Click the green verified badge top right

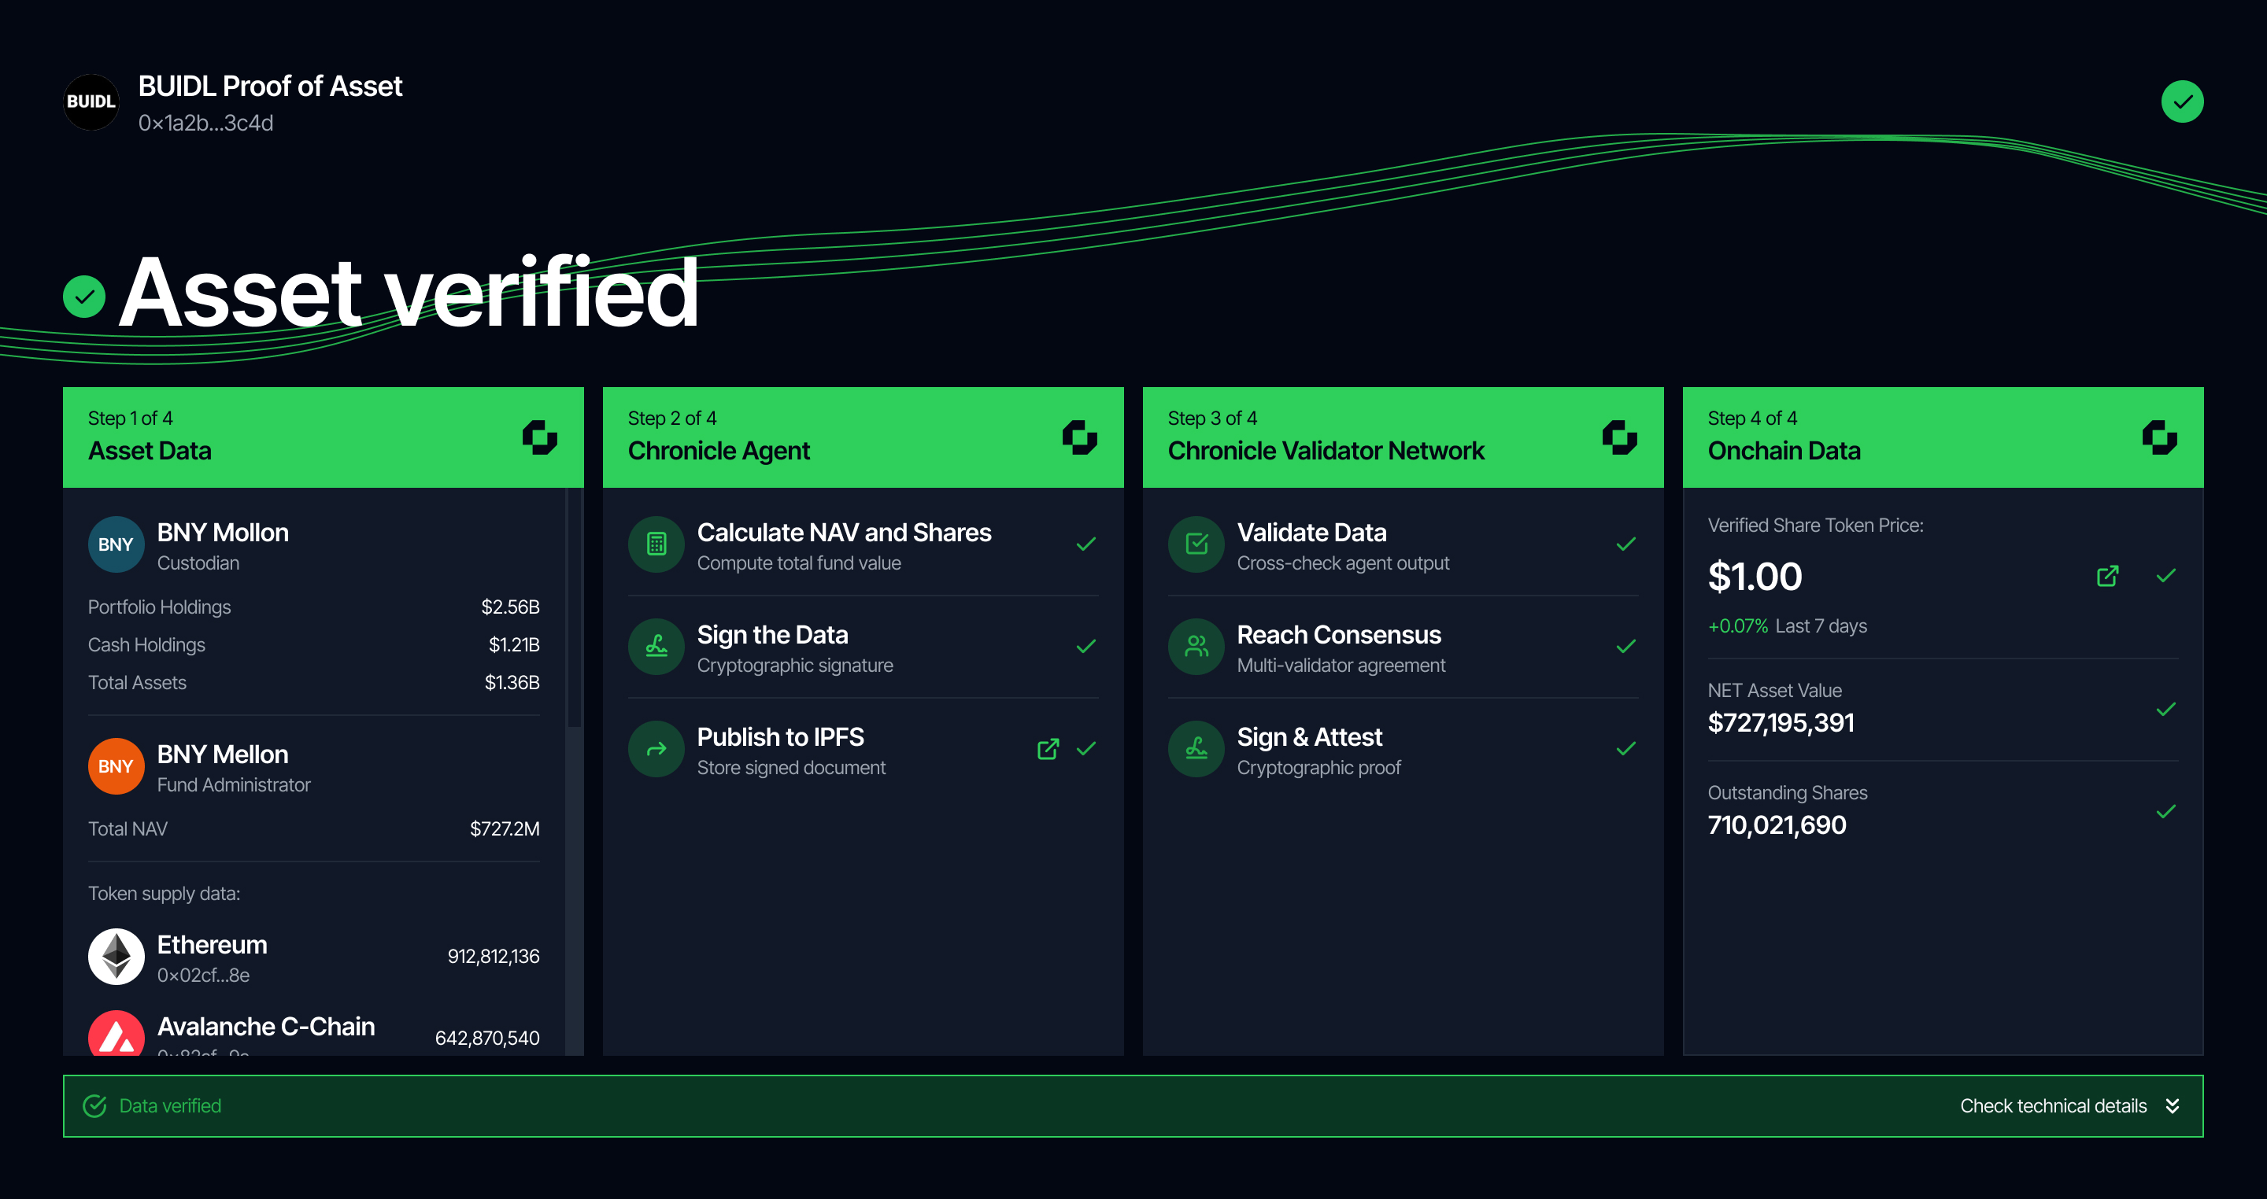pos(2182,102)
